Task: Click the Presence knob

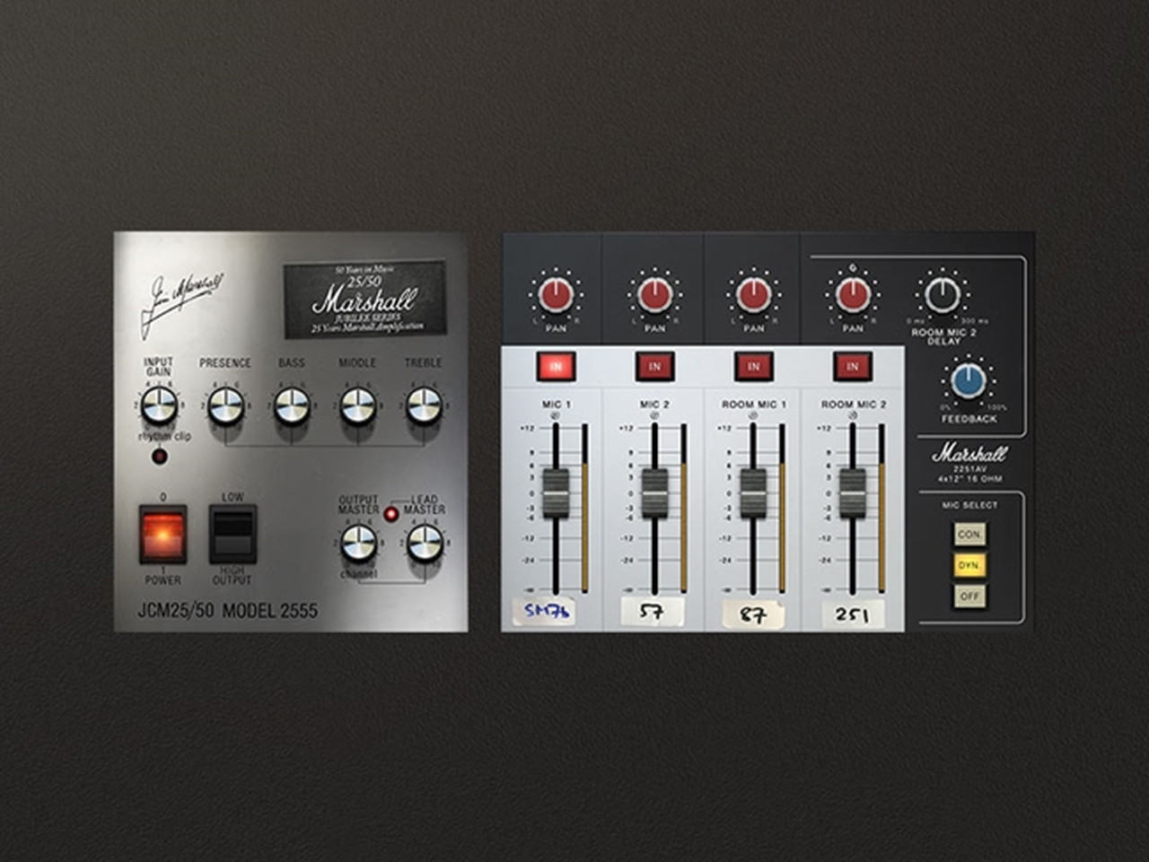Action: (x=225, y=405)
